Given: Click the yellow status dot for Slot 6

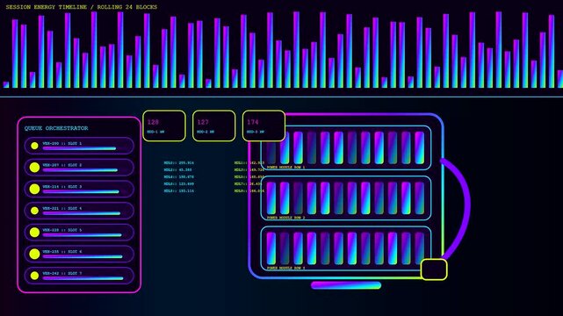Looking at the screenshot, I should pos(34,254).
